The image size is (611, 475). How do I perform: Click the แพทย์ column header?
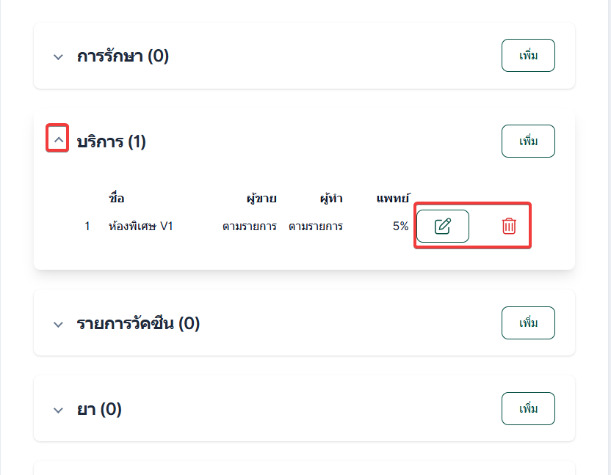click(393, 198)
